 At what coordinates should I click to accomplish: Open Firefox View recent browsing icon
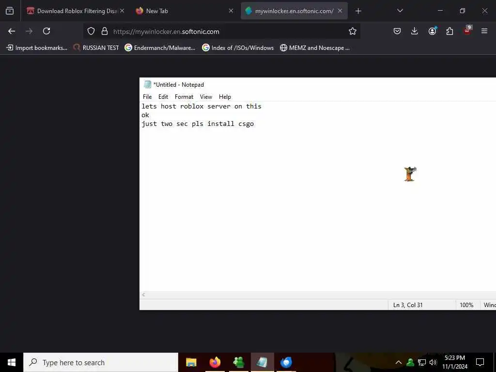click(x=10, y=11)
